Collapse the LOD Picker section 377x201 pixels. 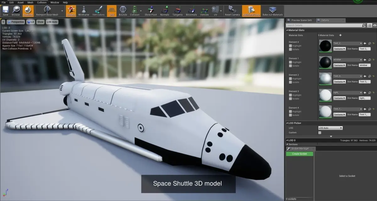pyautogui.click(x=287, y=123)
